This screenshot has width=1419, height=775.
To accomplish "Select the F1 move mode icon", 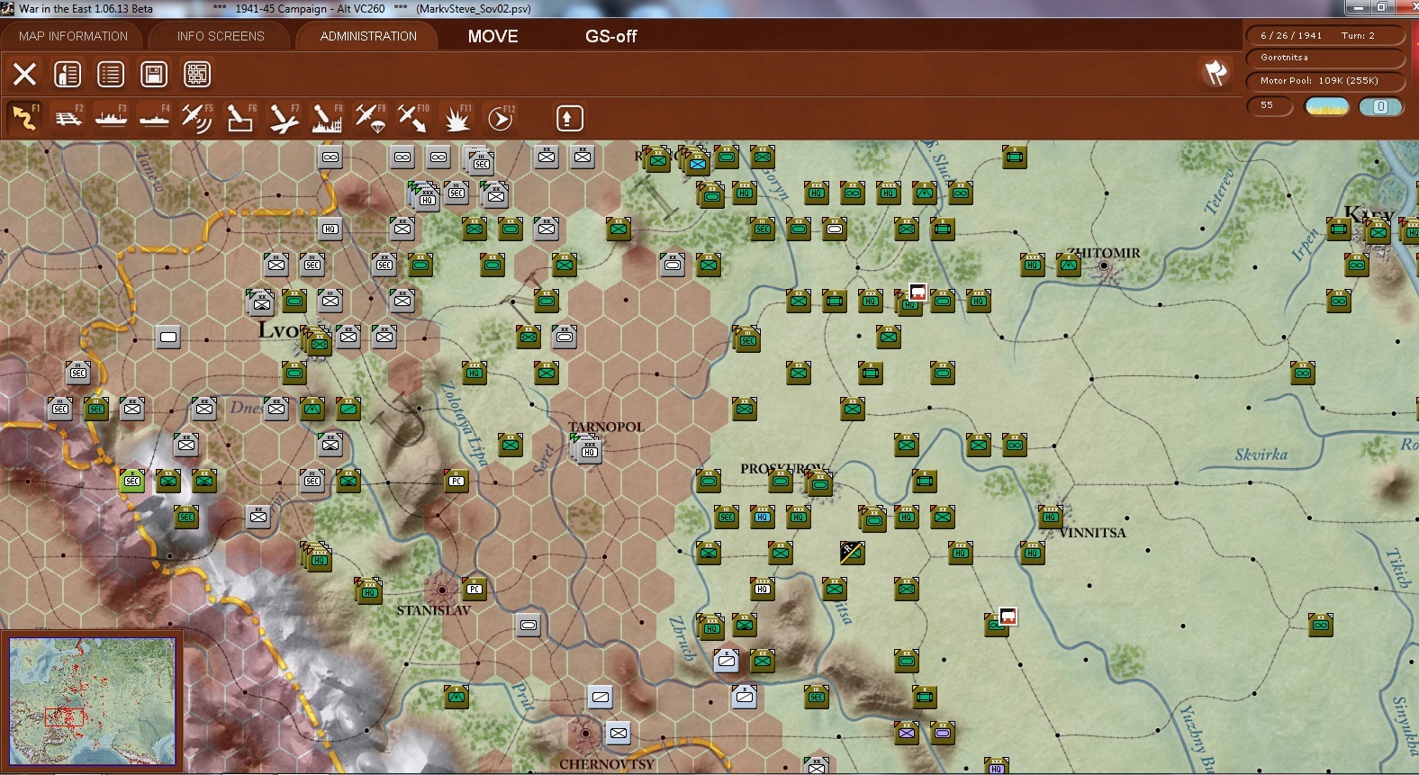I will click(x=24, y=118).
